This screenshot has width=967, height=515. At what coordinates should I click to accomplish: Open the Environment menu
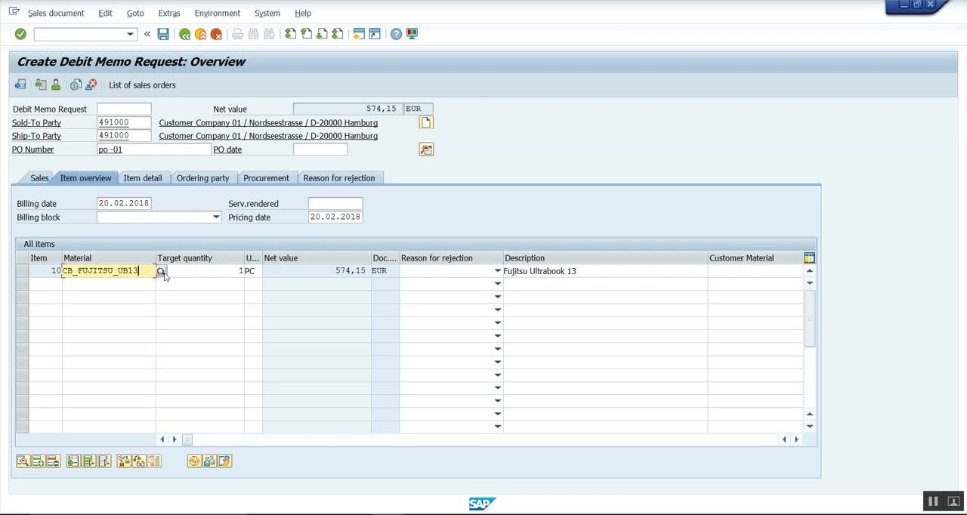(217, 13)
